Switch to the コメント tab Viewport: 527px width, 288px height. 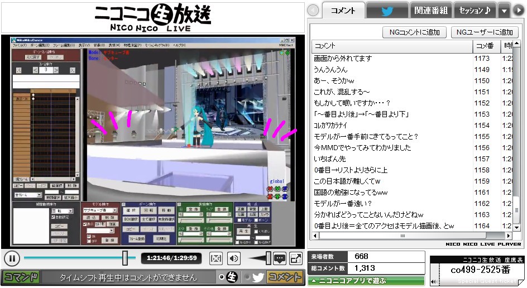[343, 11]
